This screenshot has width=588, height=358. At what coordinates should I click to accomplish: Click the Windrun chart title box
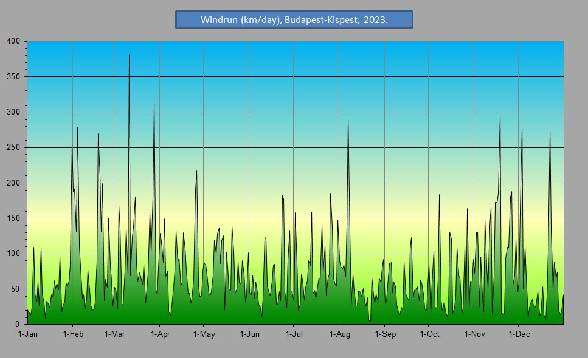(x=294, y=19)
